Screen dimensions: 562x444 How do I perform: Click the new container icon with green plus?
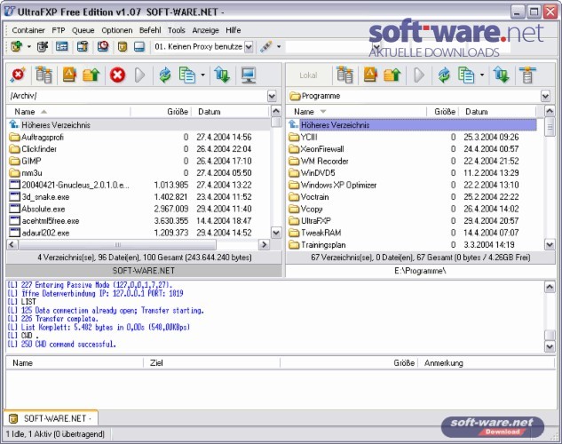click(16, 46)
